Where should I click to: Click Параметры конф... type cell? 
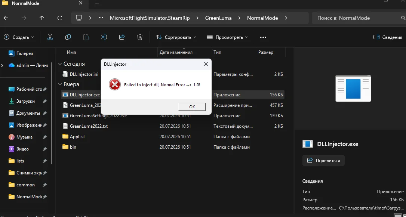pyautogui.click(x=233, y=74)
